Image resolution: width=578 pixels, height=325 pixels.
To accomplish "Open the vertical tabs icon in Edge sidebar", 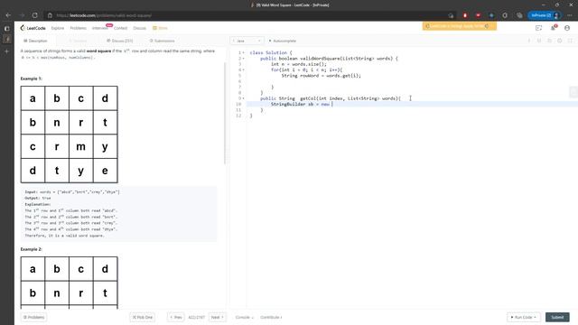I will [x=7, y=28].
